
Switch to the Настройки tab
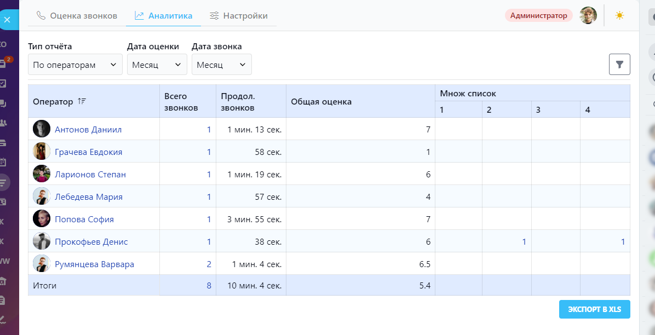tap(239, 16)
